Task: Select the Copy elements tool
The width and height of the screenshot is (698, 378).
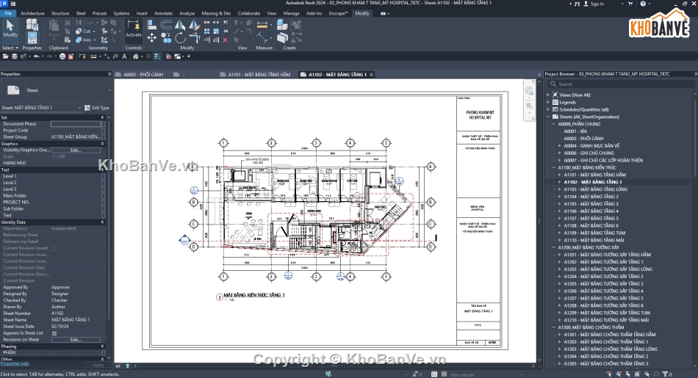Action: click(x=166, y=38)
